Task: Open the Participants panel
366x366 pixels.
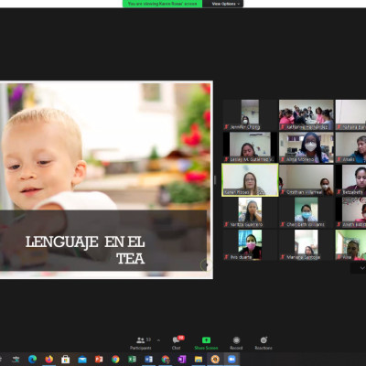Action: click(141, 343)
